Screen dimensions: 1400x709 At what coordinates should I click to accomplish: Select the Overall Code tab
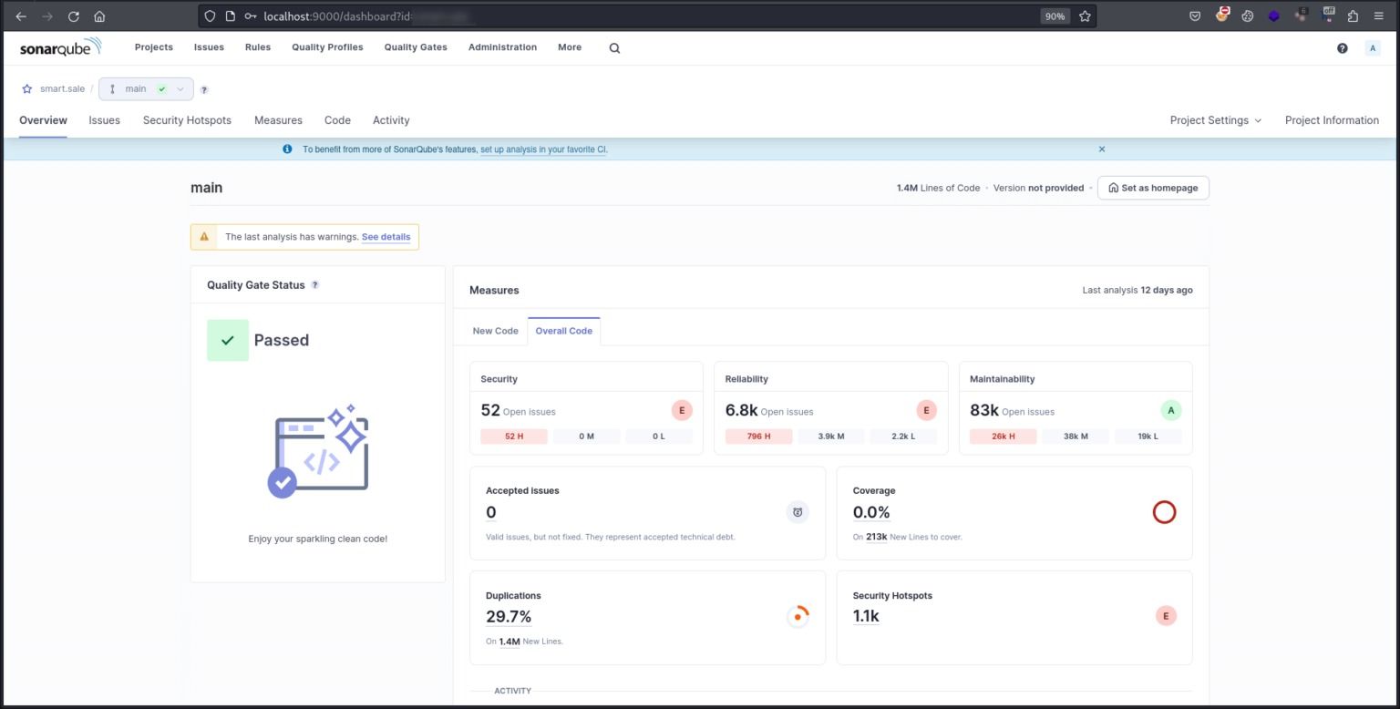tap(564, 331)
